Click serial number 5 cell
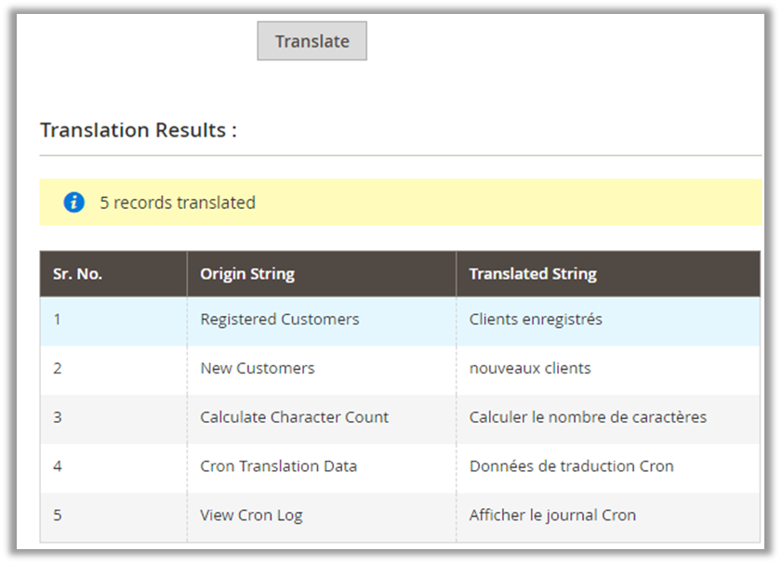Viewport: 782px width, 564px height. tap(58, 515)
